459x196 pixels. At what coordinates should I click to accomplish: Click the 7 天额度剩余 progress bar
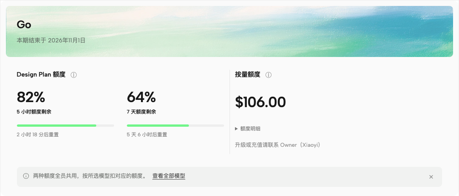[175, 125]
